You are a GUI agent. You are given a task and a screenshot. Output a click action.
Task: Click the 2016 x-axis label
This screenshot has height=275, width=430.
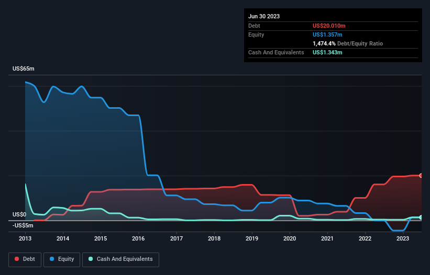(138, 238)
